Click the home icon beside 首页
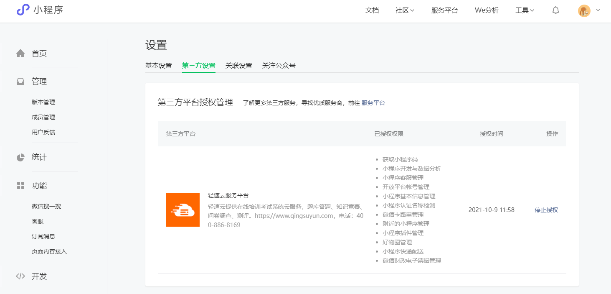This screenshot has width=611, height=294. [20, 54]
